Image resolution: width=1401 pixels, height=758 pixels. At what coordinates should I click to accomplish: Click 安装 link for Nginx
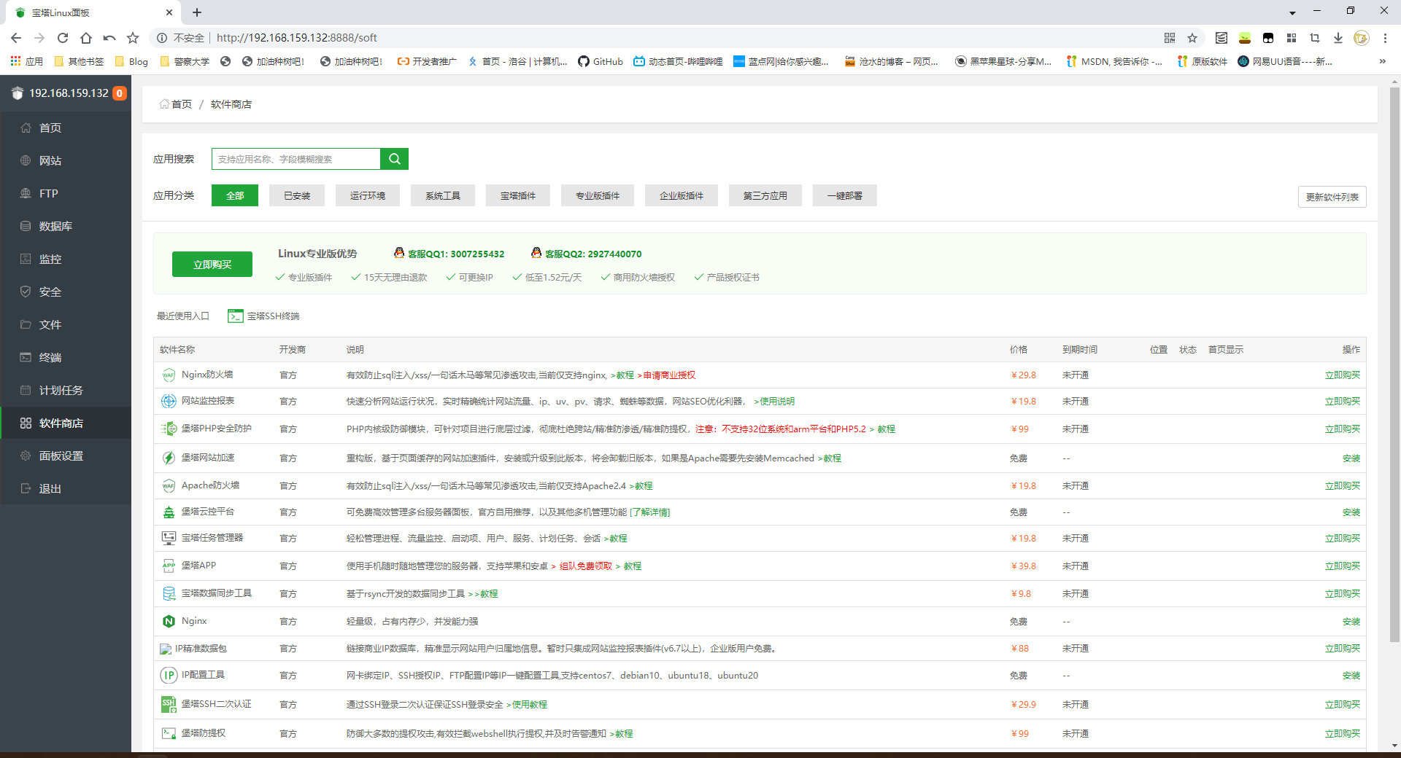1351,622
